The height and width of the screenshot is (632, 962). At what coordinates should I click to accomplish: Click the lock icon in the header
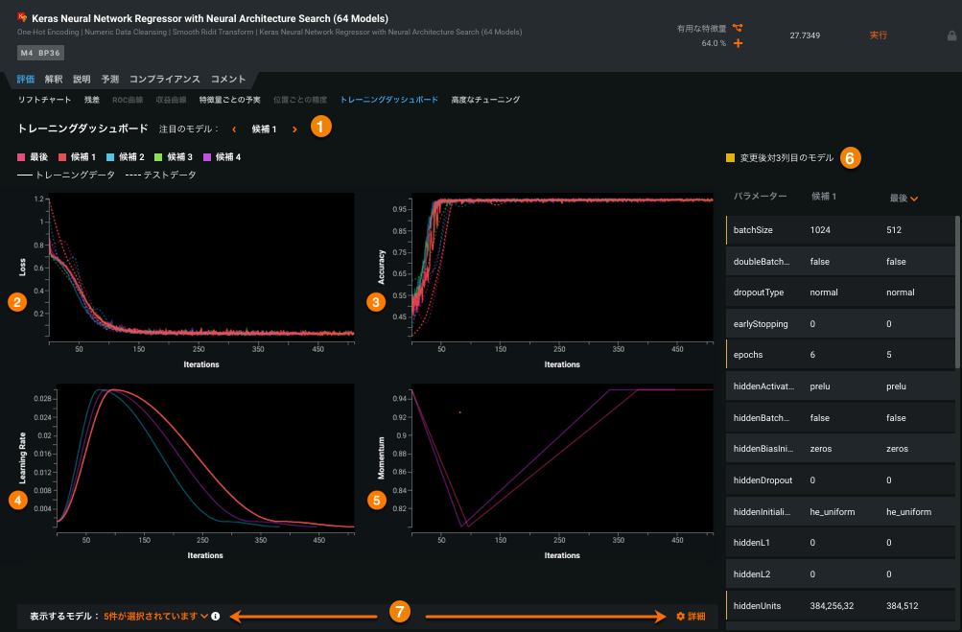click(x=950, y=35)
